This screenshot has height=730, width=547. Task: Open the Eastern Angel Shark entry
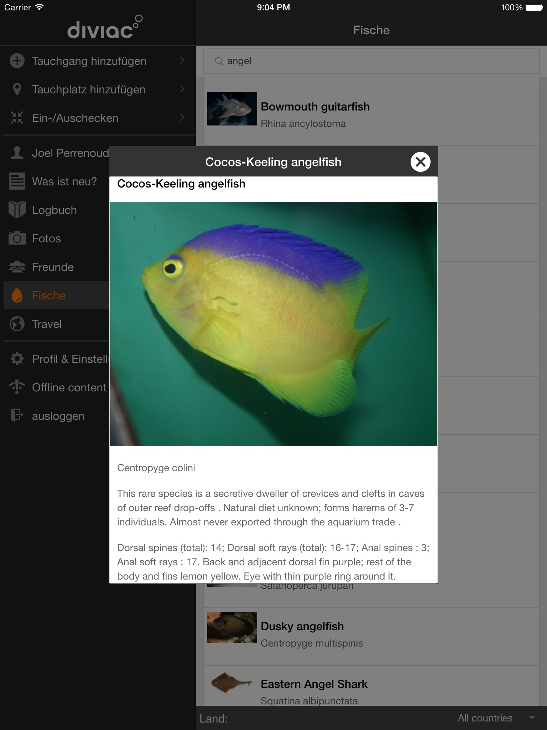coord(371,686)
